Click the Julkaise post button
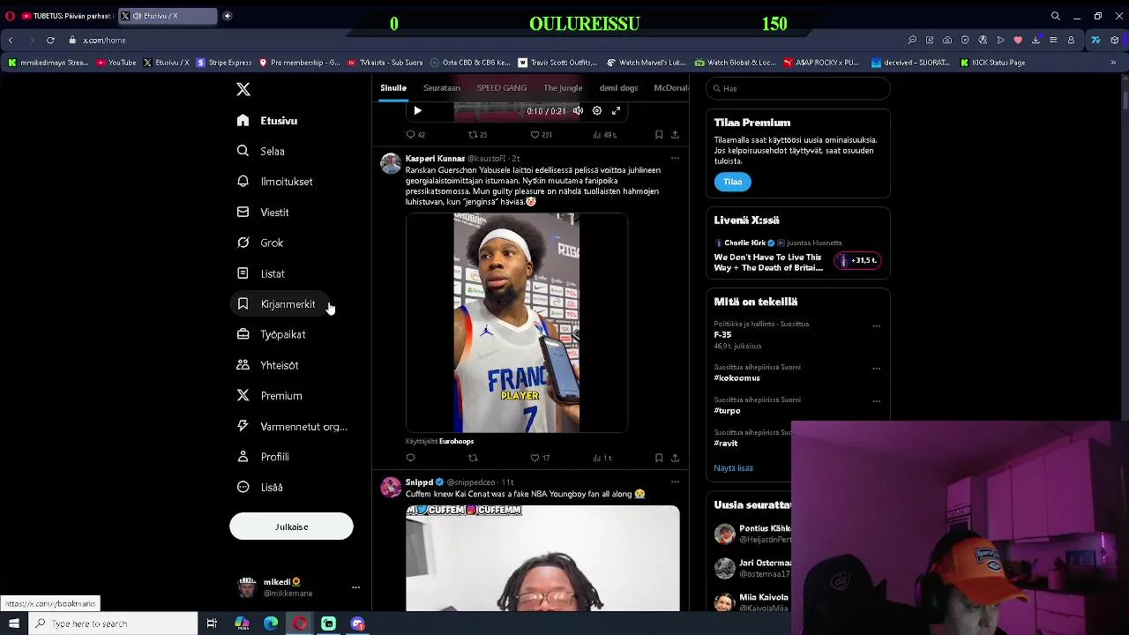The width and height of the screenshot is (1129, 635). click(291, 527)
